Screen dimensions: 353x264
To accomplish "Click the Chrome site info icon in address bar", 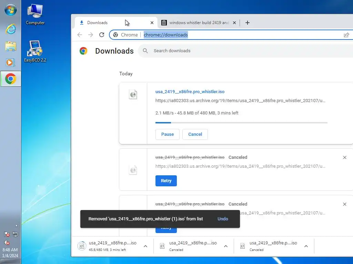I will tap(115, 35).
